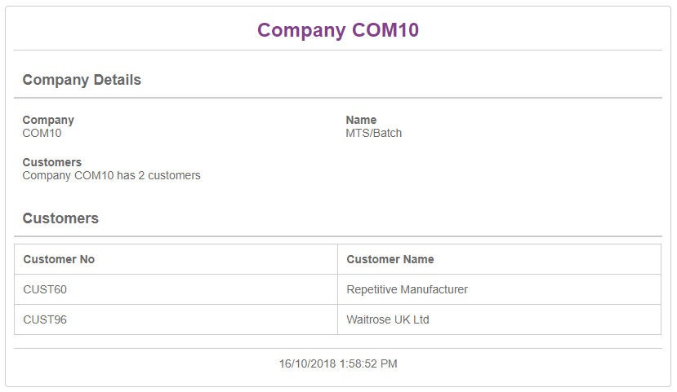The width and height of the screenshot is (677, 392).
Task: Click the text 'Company COM10 has 2 customers'
Action: 111,175
